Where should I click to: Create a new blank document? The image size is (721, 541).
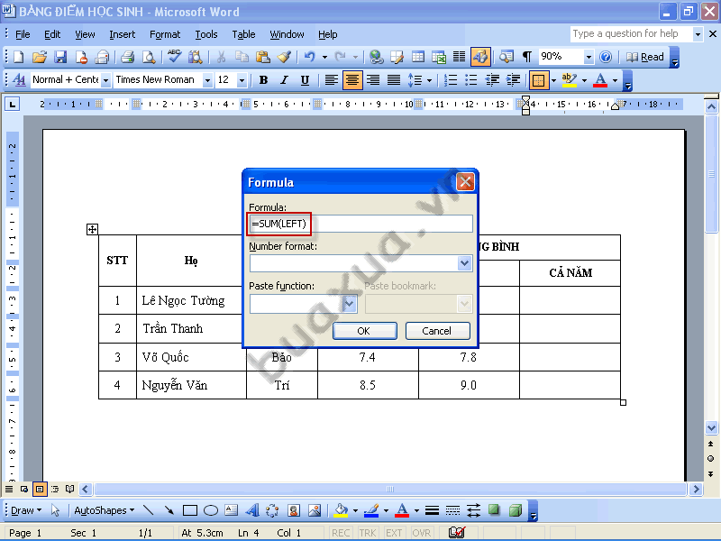(x=18, y=57)
